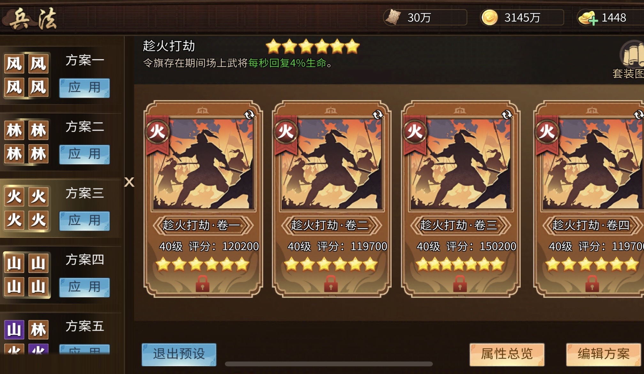Open 属性总览 attribute overview

pos(507,354)
